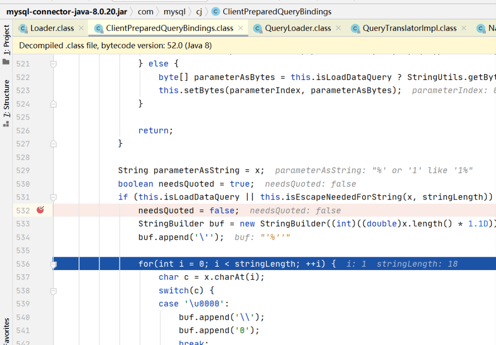This screenshot has width=496, height=345.
Task: Toggle the breakpoint on line 532
Action: tap(40, 210)
